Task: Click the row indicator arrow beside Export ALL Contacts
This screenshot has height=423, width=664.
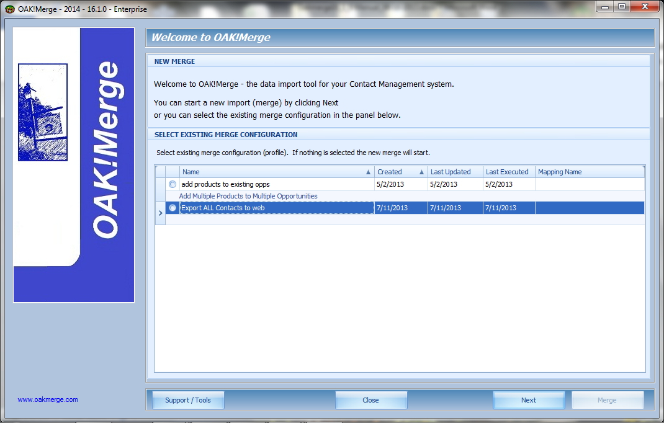Action: [161, 213]
